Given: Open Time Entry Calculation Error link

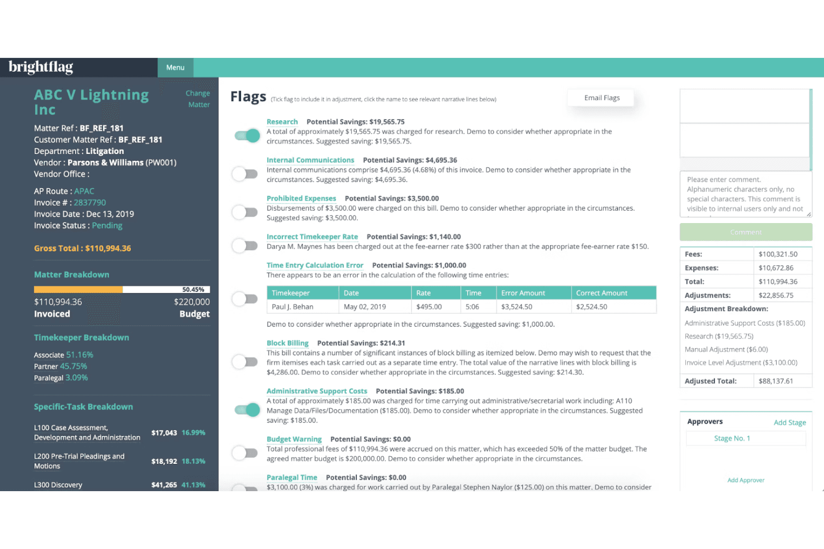Looking at the screenshot, I should [315, 265].
